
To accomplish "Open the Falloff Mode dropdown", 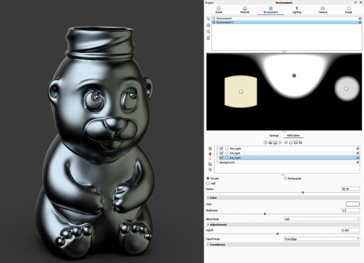I will (x=322, y=239).
